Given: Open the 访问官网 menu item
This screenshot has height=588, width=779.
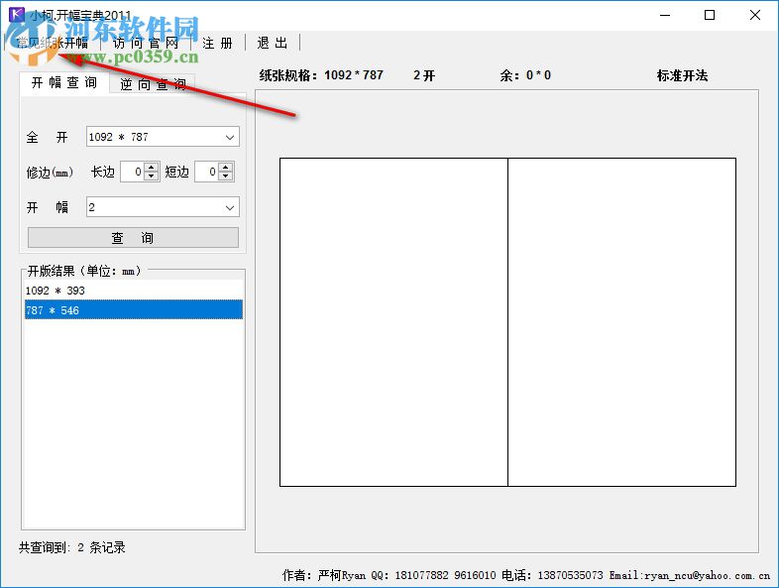Looking at the screenshot, I should click(145, 44).
